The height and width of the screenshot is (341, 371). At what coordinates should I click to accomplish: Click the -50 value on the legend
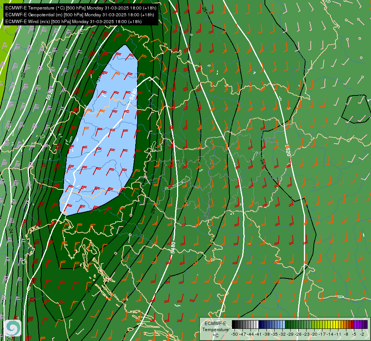coord(235,334)
